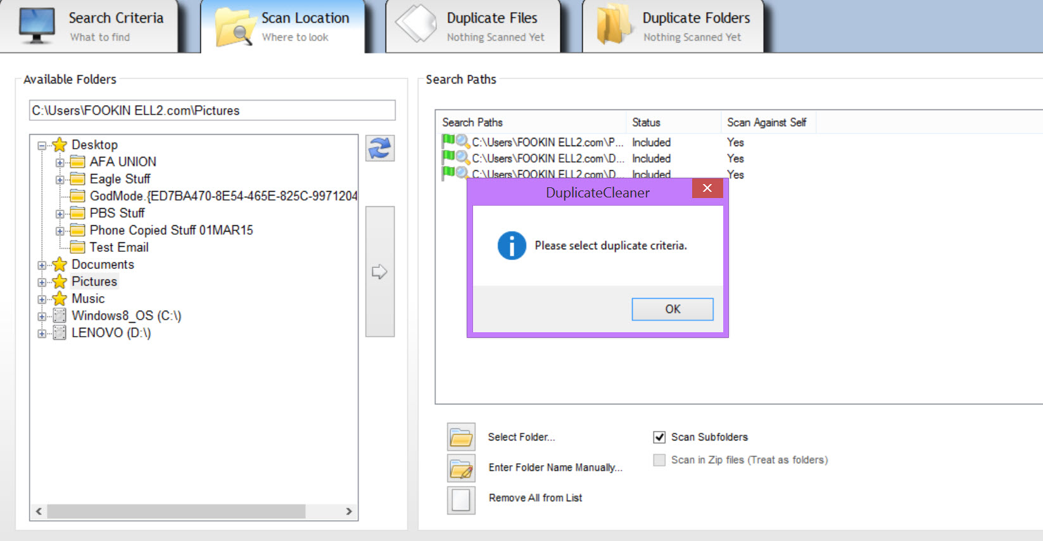Click the folder path input field
The image size is (1043, 541).
[212, 111]
